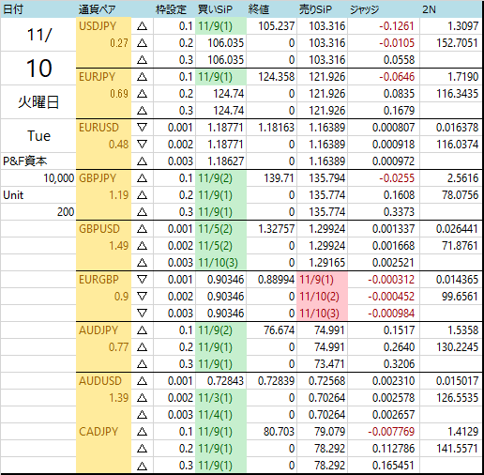The height and width of the screenshot is (475, 484).
Task: Click the up triangle in USDJPY 0.1 row
Action: pyautogui.click(x=143, y=26)
